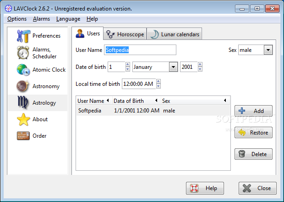
Task: Click the time of birth field 12:00:00 AM
Action: [139, 84]
